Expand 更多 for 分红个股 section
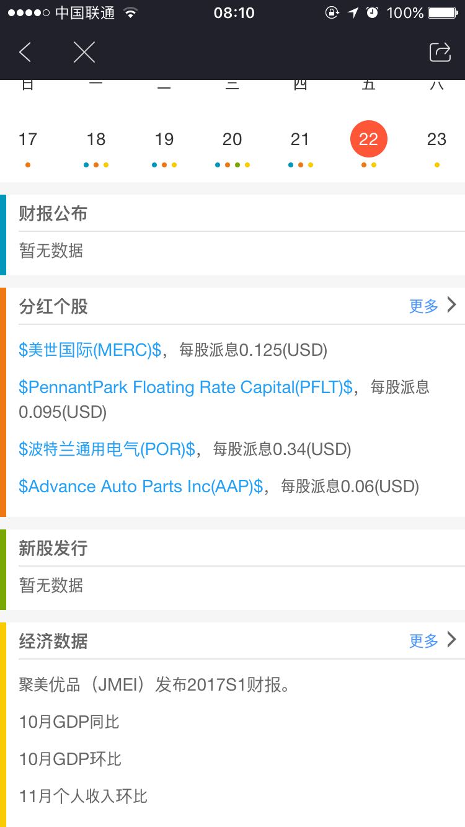The image size is (465, 827). pyautogui.click(x=432, y=306)
